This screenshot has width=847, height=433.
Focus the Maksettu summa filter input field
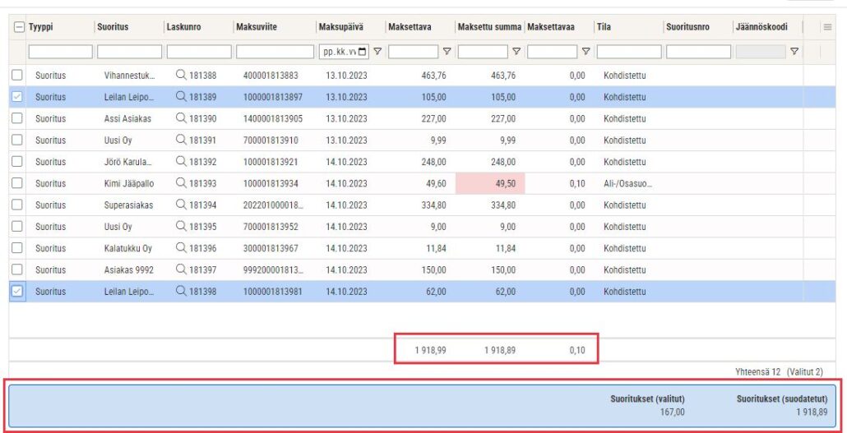(483, 52)
